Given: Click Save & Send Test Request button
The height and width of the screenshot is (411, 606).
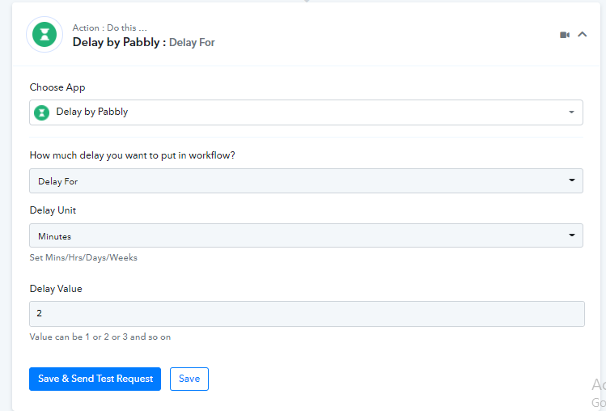Looking at the screenshot, I should (95, 379).
